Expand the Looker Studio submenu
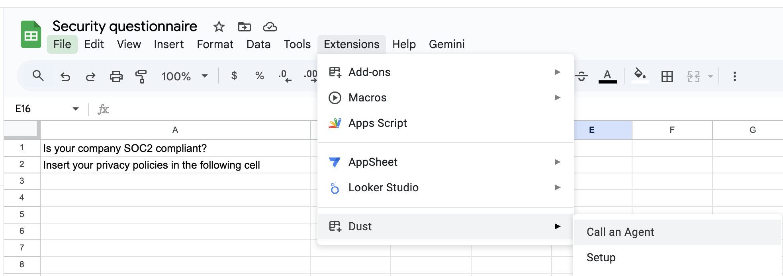 tap(446, 187)
